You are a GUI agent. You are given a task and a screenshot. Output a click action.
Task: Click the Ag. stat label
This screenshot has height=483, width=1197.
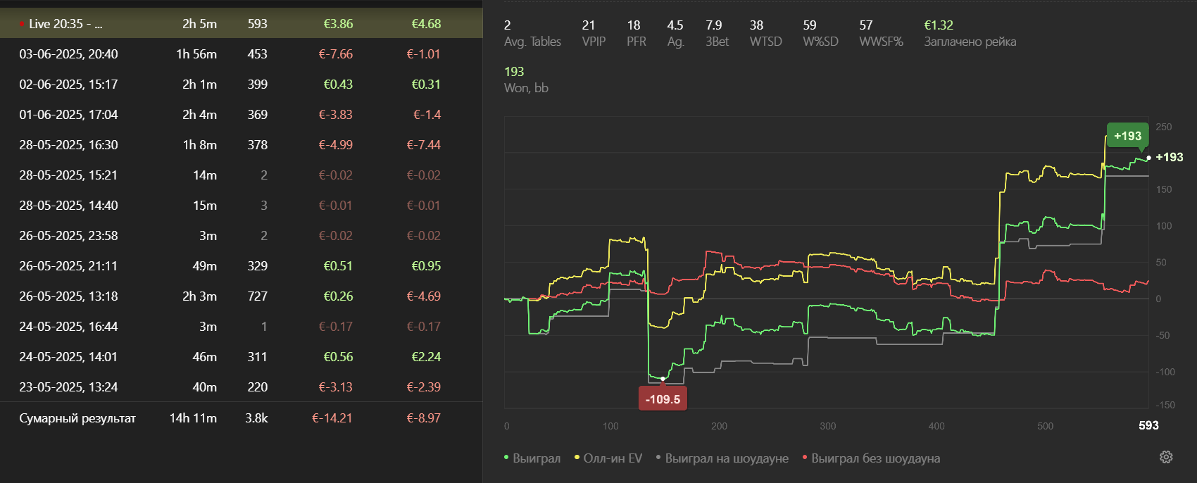pos(675,42)
